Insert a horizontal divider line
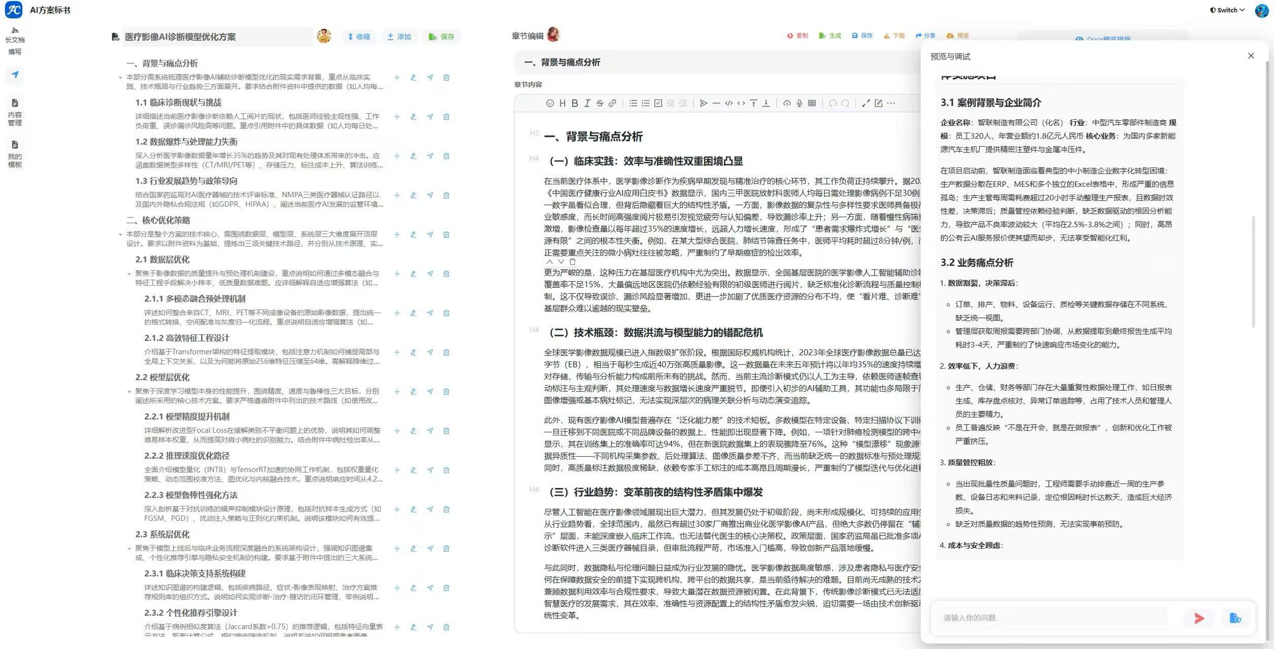This screenshot has height=649, width=1274. (x=716, y=103)
